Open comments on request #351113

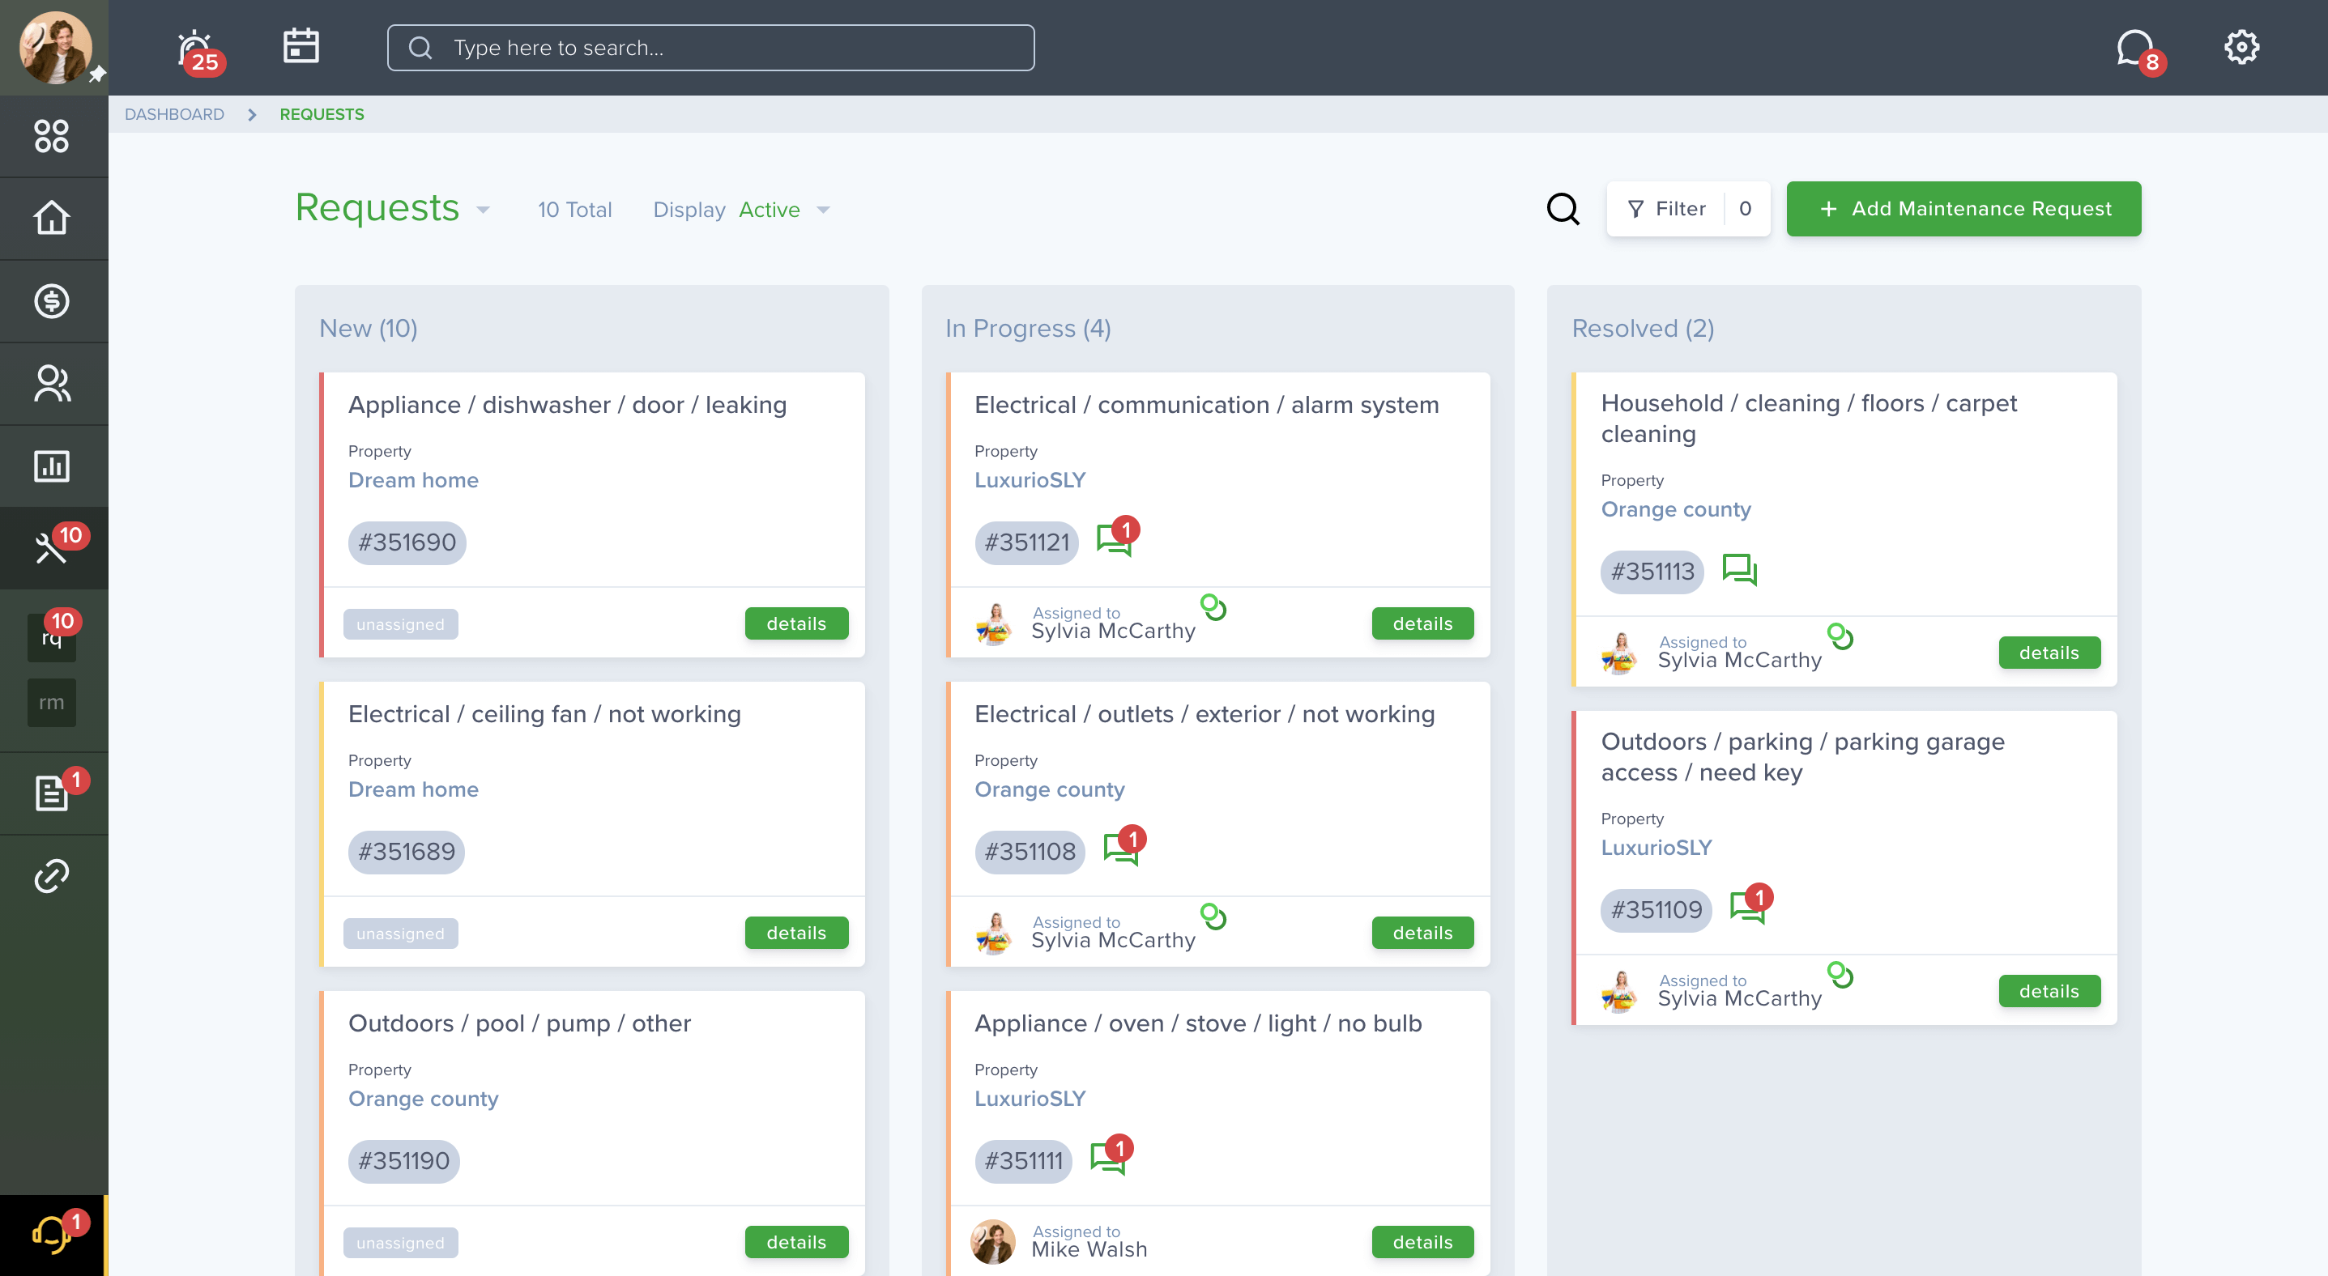[x=1739, y=570]
